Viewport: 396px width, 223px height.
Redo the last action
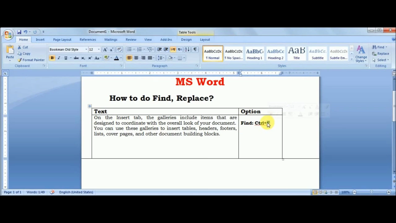point(35,32)
